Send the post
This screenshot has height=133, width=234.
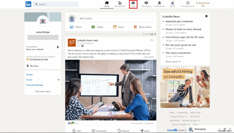pos(144,131)
